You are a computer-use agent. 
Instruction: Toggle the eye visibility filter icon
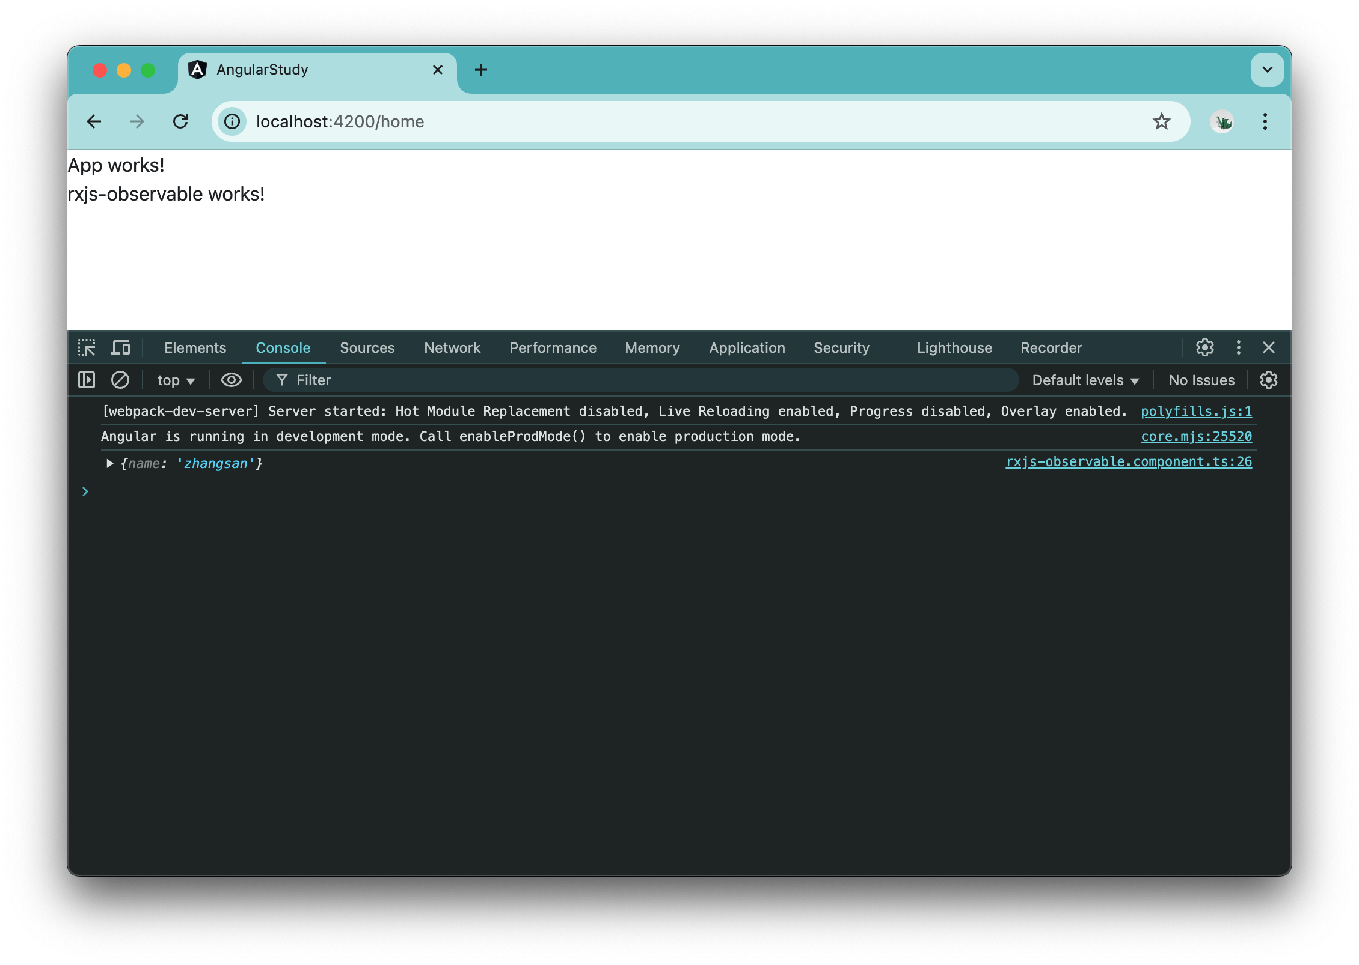(230, 379)
